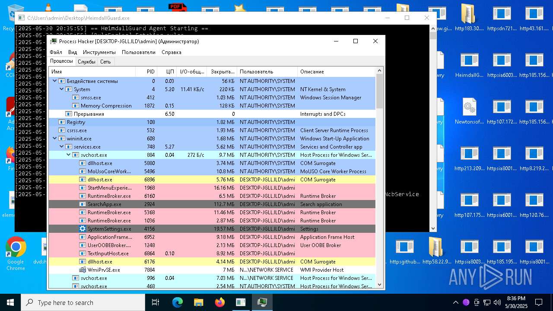Sort by the Описание column header
Screen dimensions: 553x311
coord(336,72)
